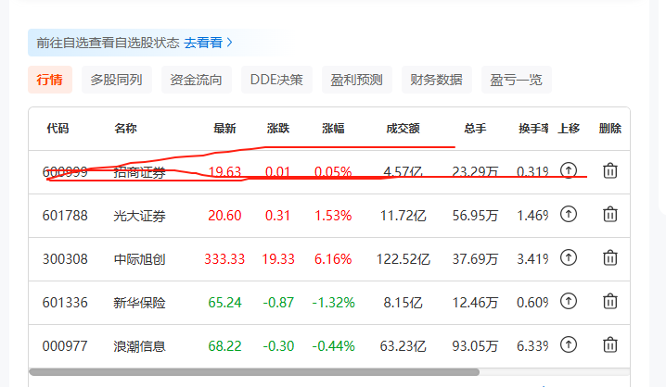Switch to 盈亏一览 tab

(x=517, y=80)
